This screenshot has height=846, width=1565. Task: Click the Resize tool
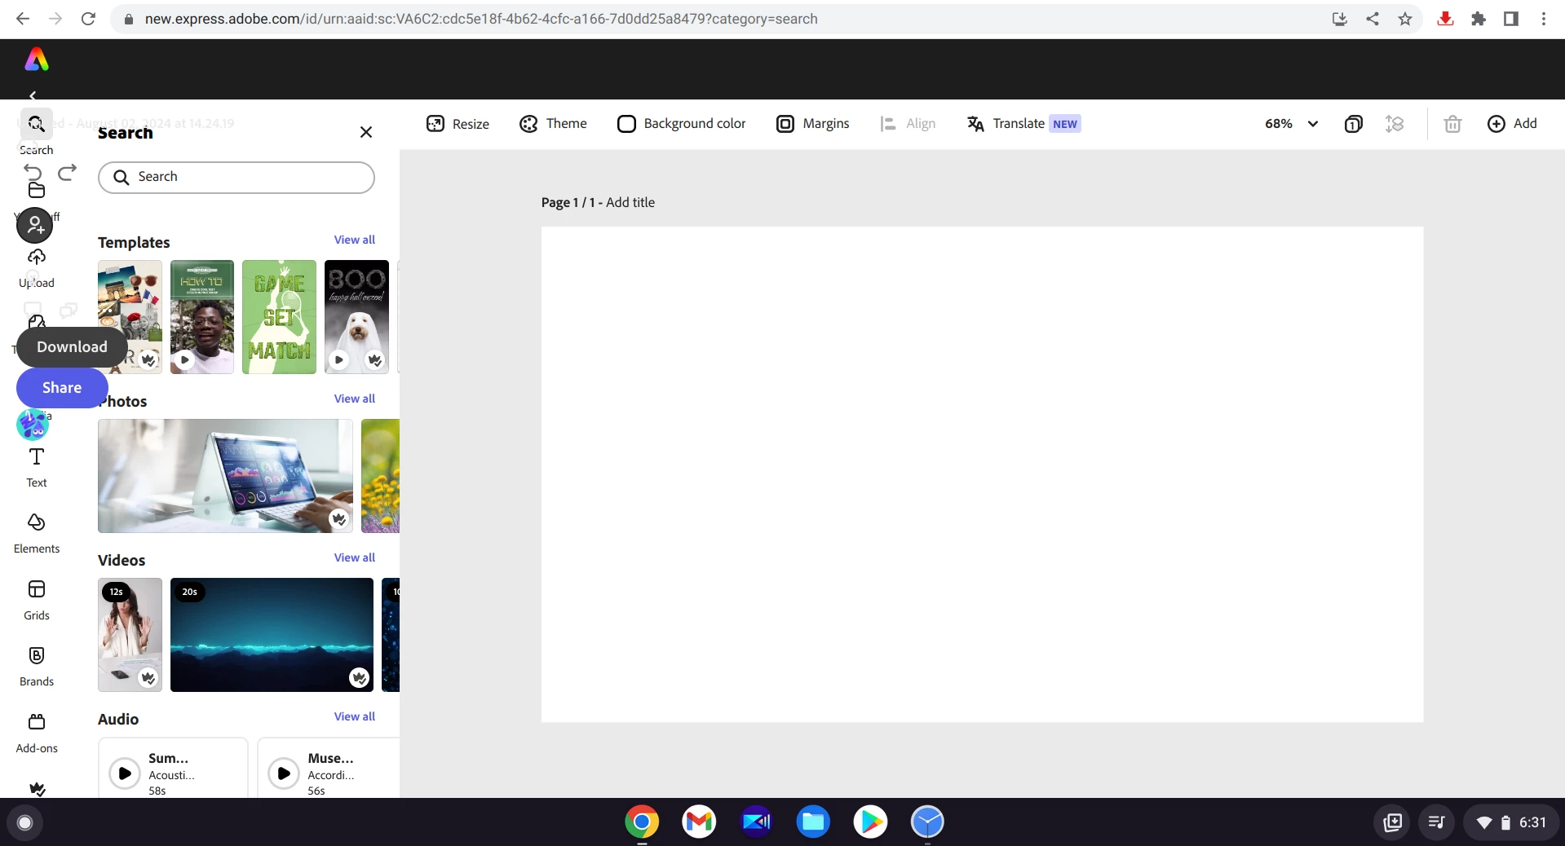click(458, 124)
